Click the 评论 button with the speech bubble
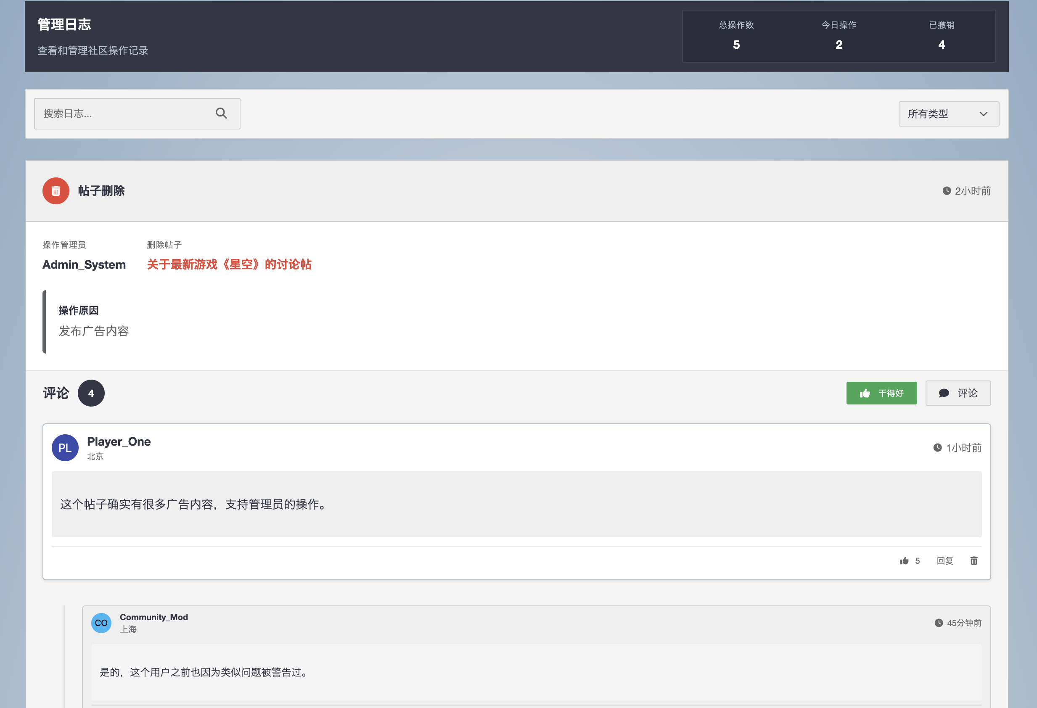This screenshot has height=708, width=1037. [958, 393]
